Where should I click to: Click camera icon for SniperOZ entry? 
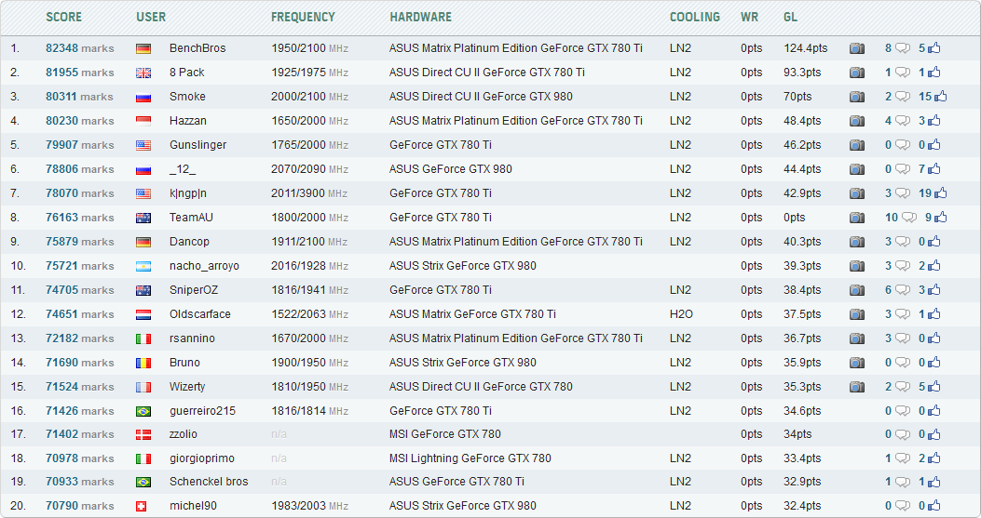(857, 290)
